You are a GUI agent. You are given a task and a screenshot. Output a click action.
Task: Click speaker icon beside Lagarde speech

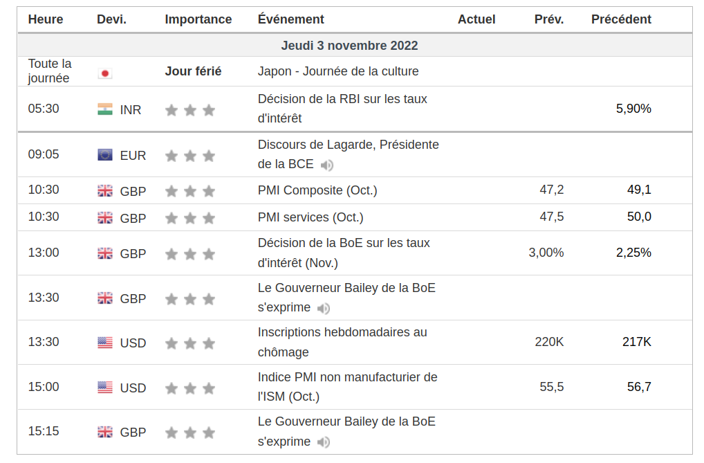click(x=327, y=165)
